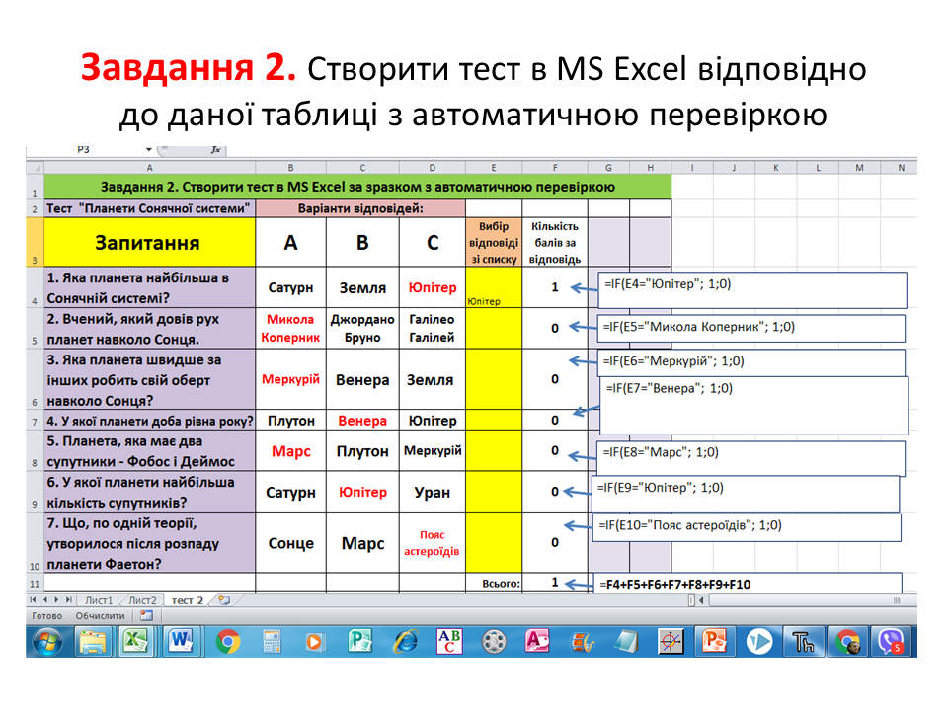Select column A header
948x711 pixels.
pos(149,168)
